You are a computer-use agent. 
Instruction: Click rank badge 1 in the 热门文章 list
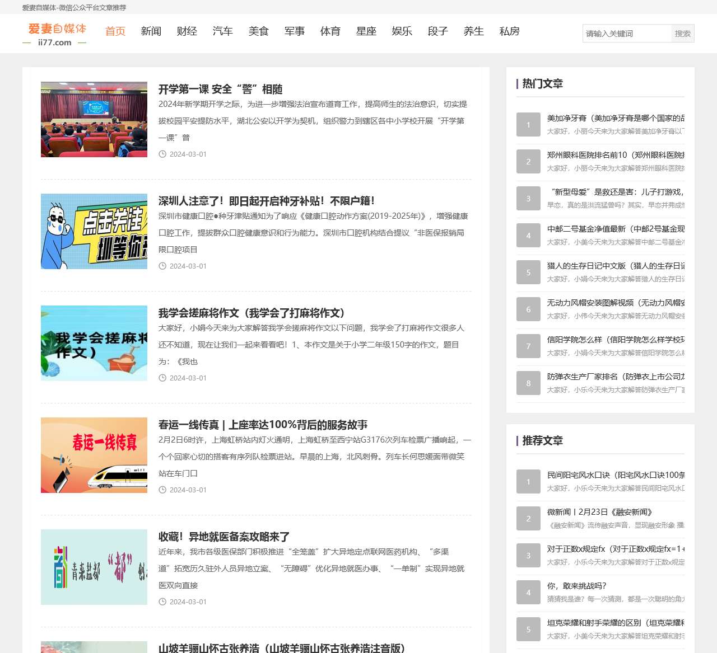tap(528, 124)
